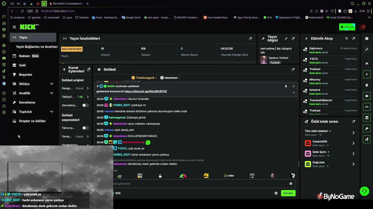The width and height of the screenshot is (373, 209).
Task: Open the Yavaş Kapalı chat setting
Action: coord(75,136)
